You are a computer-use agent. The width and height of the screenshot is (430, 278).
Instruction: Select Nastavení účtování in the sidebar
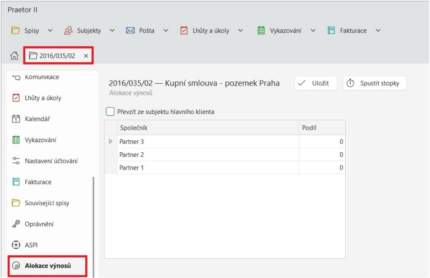point(50,161)
